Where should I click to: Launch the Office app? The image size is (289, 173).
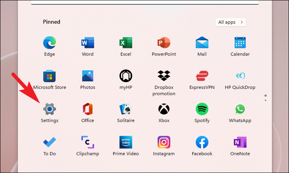[x=88, y=109]
